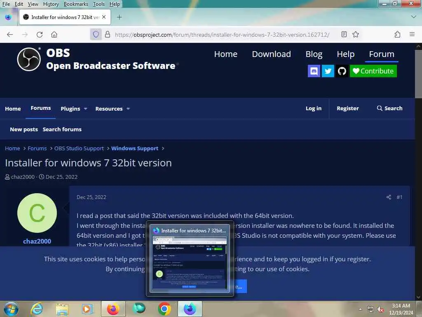This screenshot has height=317, width=422.
Task: Click Home in the forum navigation bar
Action: point(13,109)
